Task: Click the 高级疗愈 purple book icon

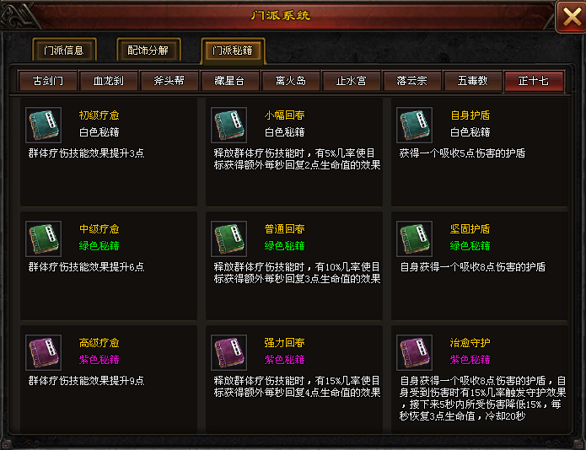Action: point(43,352)
